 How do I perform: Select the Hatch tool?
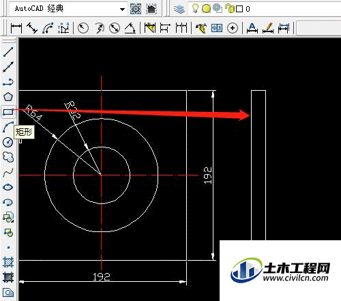pyautogui.click(x=8, y=262)
